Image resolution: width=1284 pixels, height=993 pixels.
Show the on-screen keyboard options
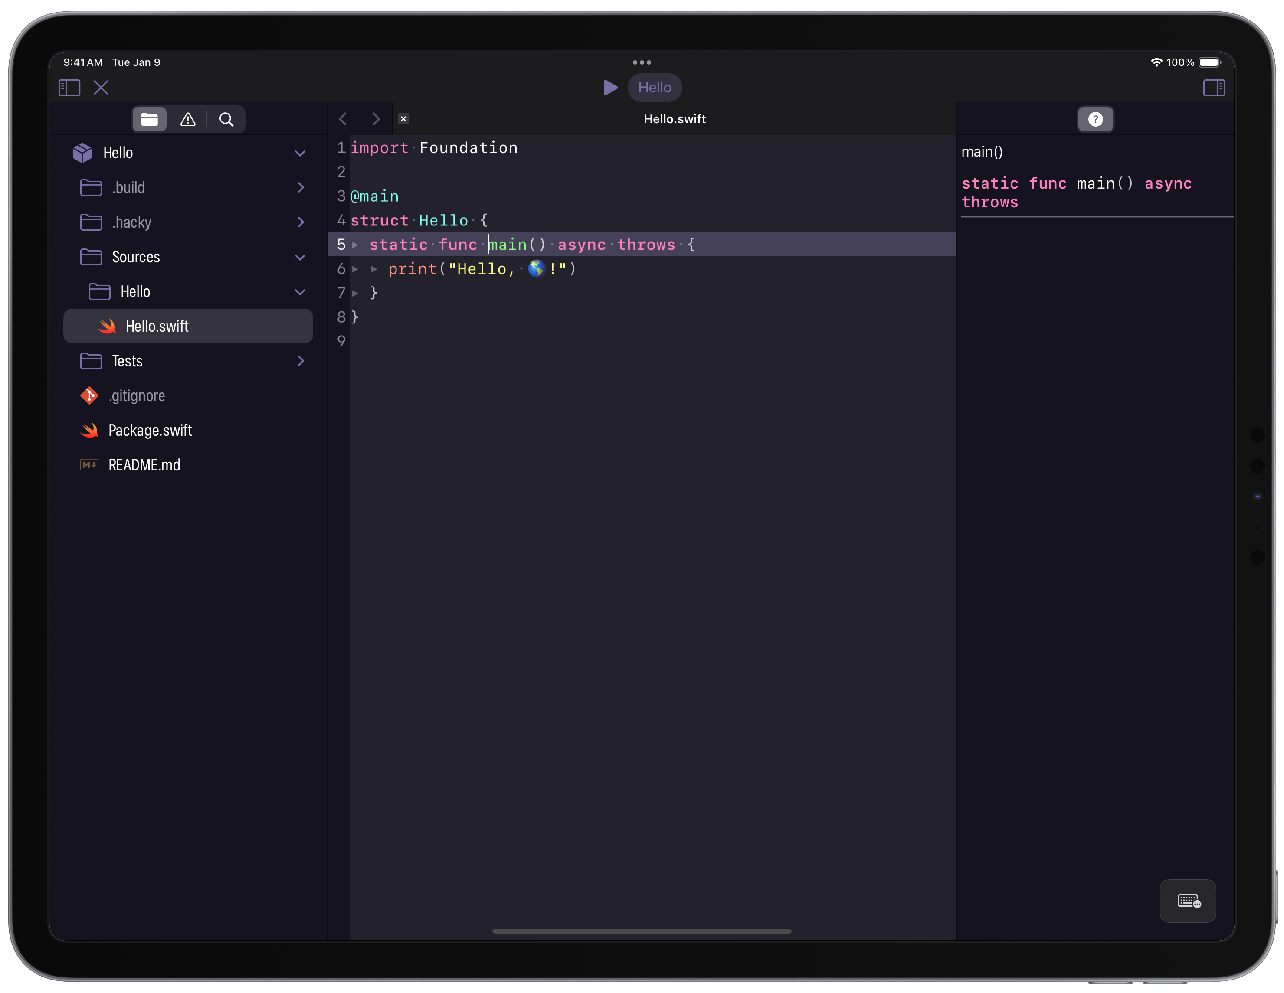click(x=1188, y=901)
